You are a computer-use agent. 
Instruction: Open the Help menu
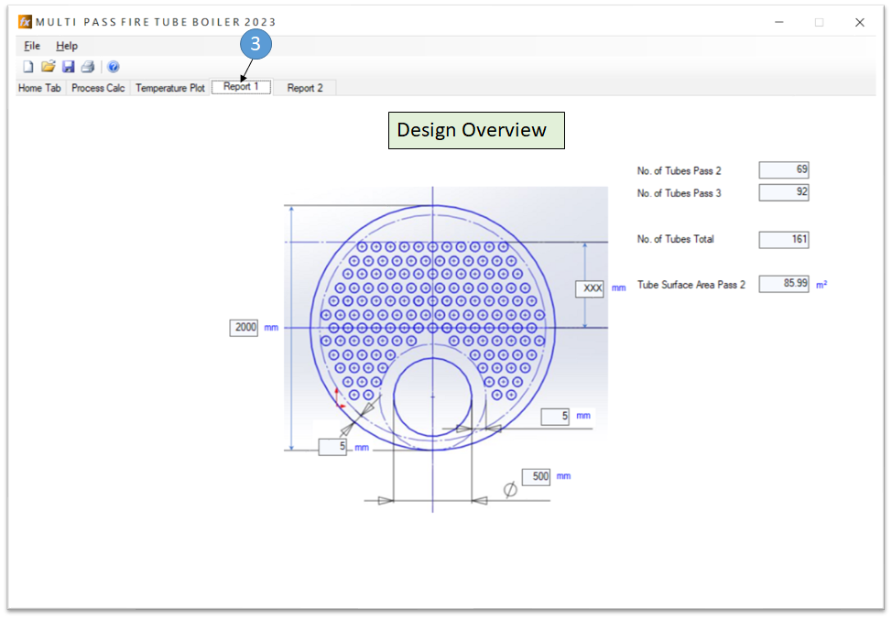pyautogui.click(x=67, y=46)
